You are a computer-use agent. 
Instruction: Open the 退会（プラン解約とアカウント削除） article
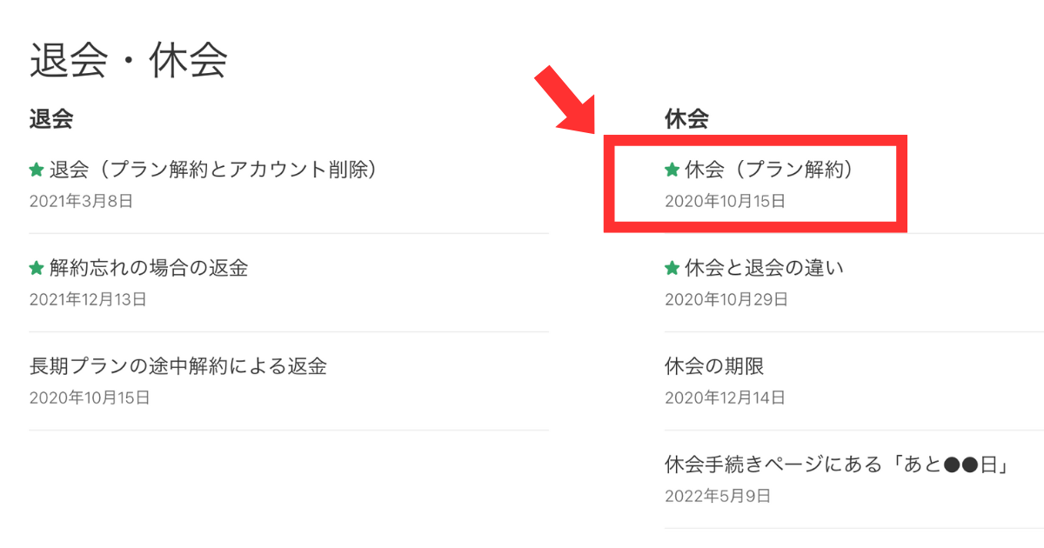click(x=213, y=170)
